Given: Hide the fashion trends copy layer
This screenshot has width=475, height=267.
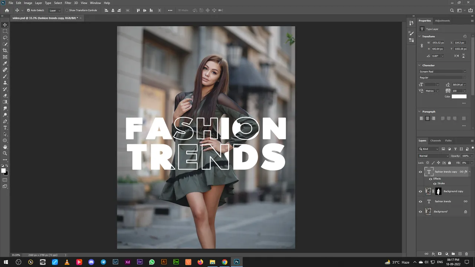Looking at the screenshot, I should point(420,172).
